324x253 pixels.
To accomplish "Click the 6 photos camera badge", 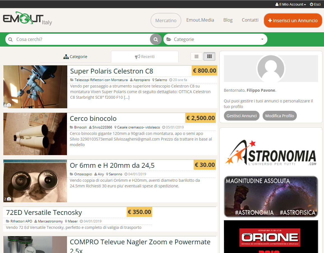I will tap(7, 105).
